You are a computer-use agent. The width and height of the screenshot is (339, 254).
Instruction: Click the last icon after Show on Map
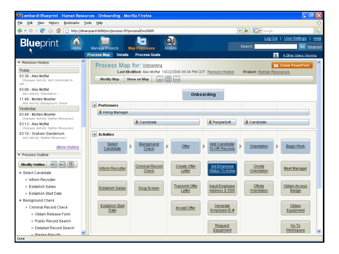tap(177, 79)
